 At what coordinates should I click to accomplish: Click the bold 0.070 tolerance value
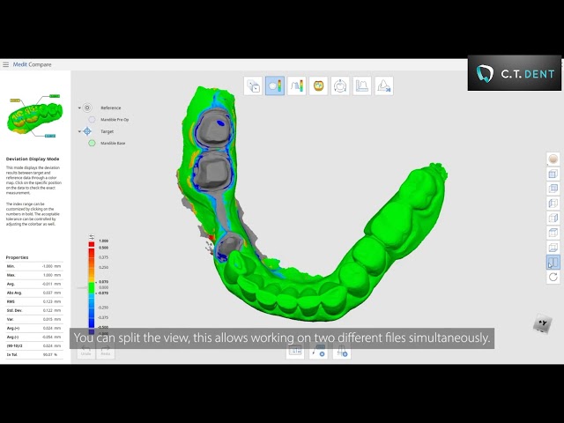pos(104,282)
